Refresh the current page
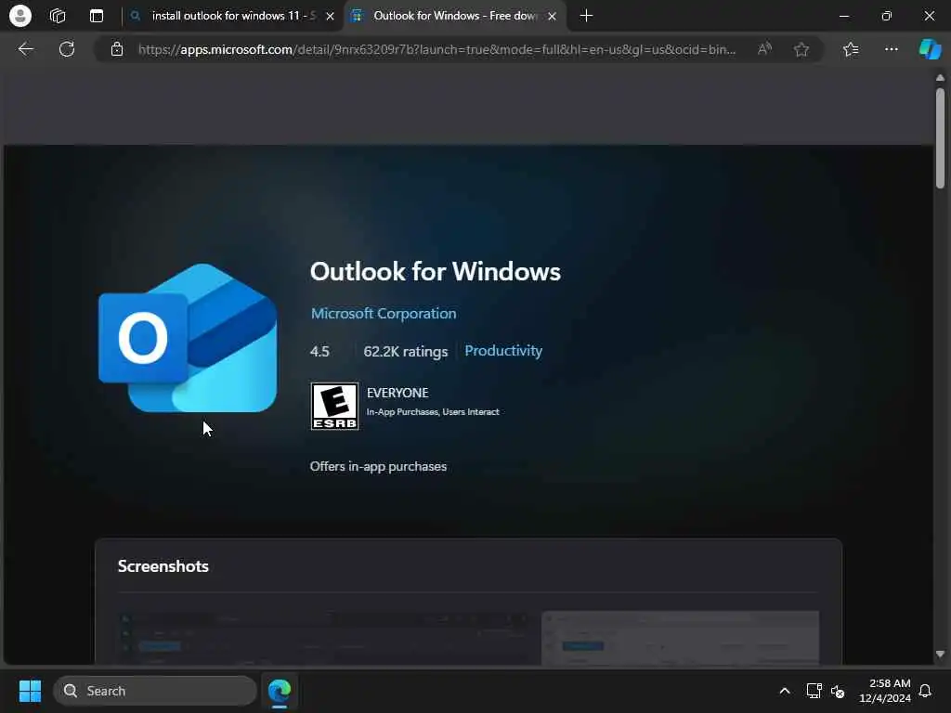Viewport: 951px width, 713px height. (x=67, y=49)
